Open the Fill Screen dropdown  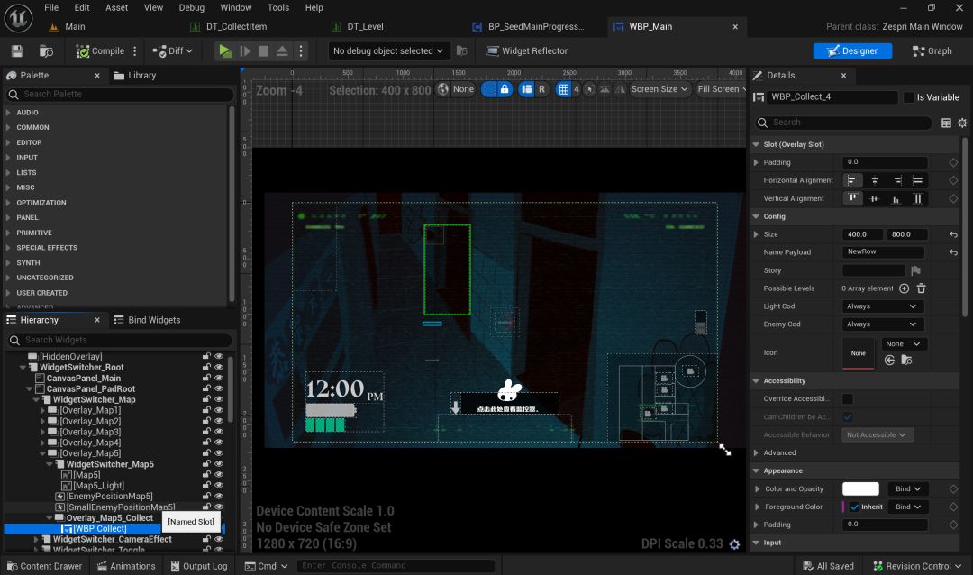coord(721,89)
